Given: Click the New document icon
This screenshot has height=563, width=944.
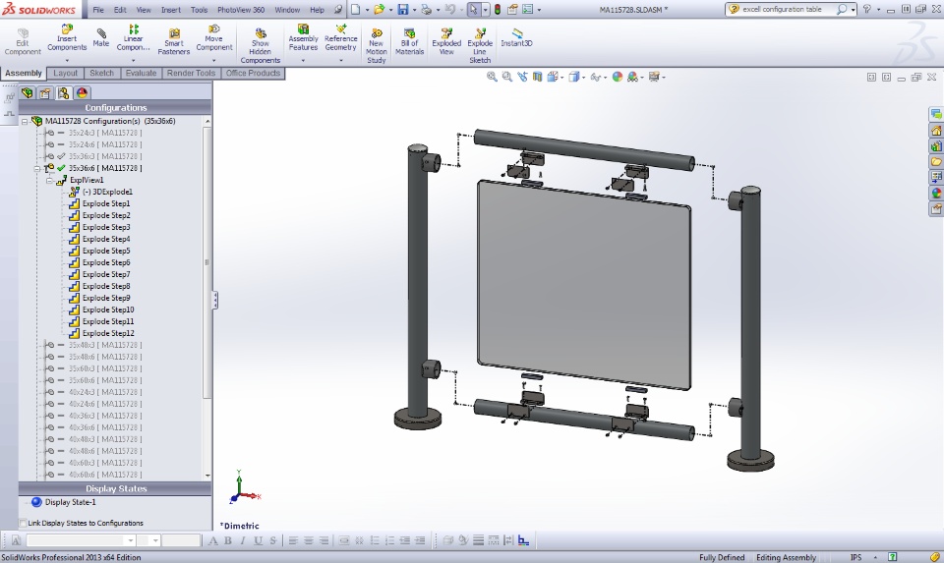Looking at the screenshot, I should click(356, 9).
